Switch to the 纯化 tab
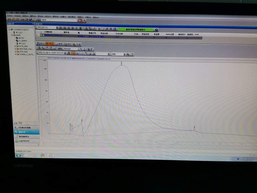Viewport: 257px width, 193px height. (x=68, y=44)
